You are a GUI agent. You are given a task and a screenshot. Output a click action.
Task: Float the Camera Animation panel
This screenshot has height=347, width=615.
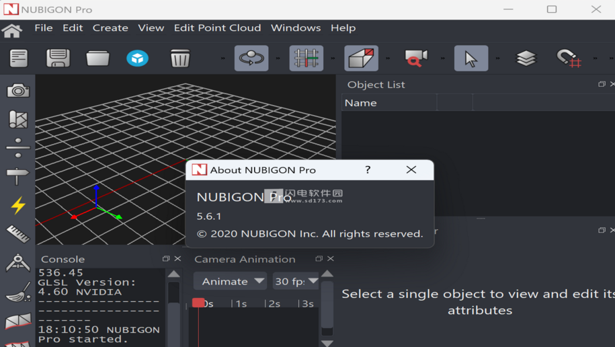click(x=319, y=258)
